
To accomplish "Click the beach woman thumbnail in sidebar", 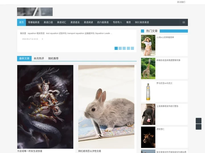I will [x=148, y=45].
